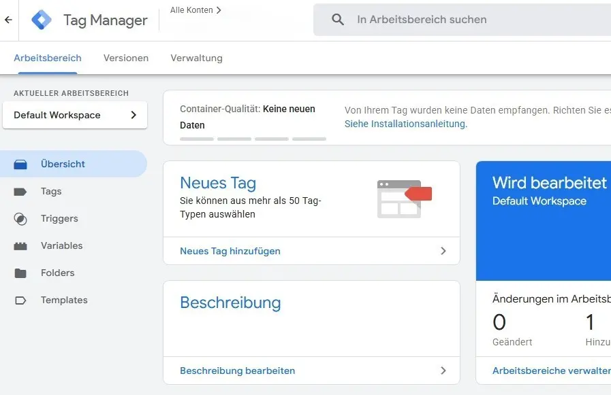Click Arbeitsbereiche verwalten
This screenshot has height=395, width=611.
pyautogui.click(x=550, y=371)
